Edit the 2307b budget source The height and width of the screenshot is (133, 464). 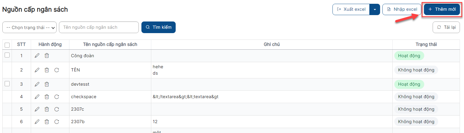point(37,122)
